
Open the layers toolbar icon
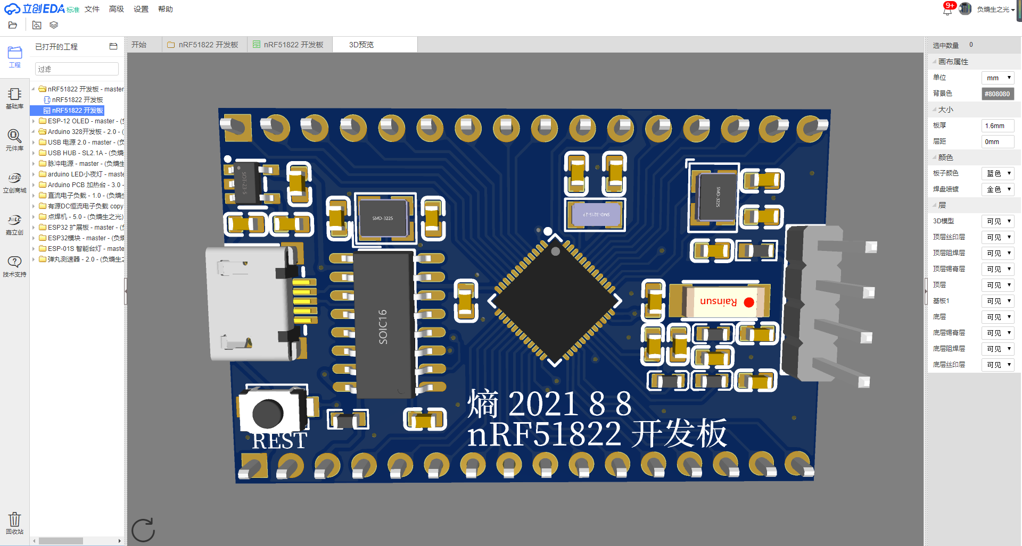click(x=54, y=25)
